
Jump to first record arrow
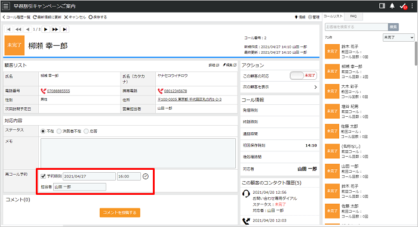8,29
